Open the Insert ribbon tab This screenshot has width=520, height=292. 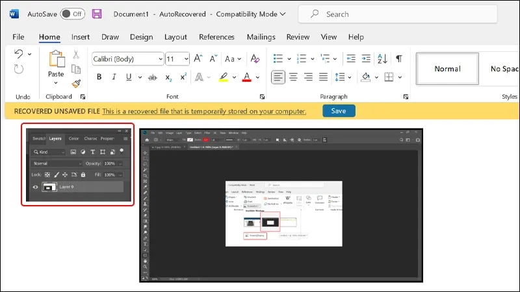81,37
